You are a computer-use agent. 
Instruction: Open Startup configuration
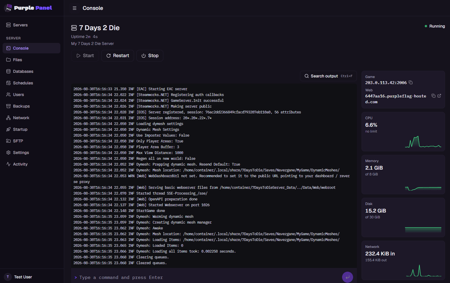tap(31, 129)
